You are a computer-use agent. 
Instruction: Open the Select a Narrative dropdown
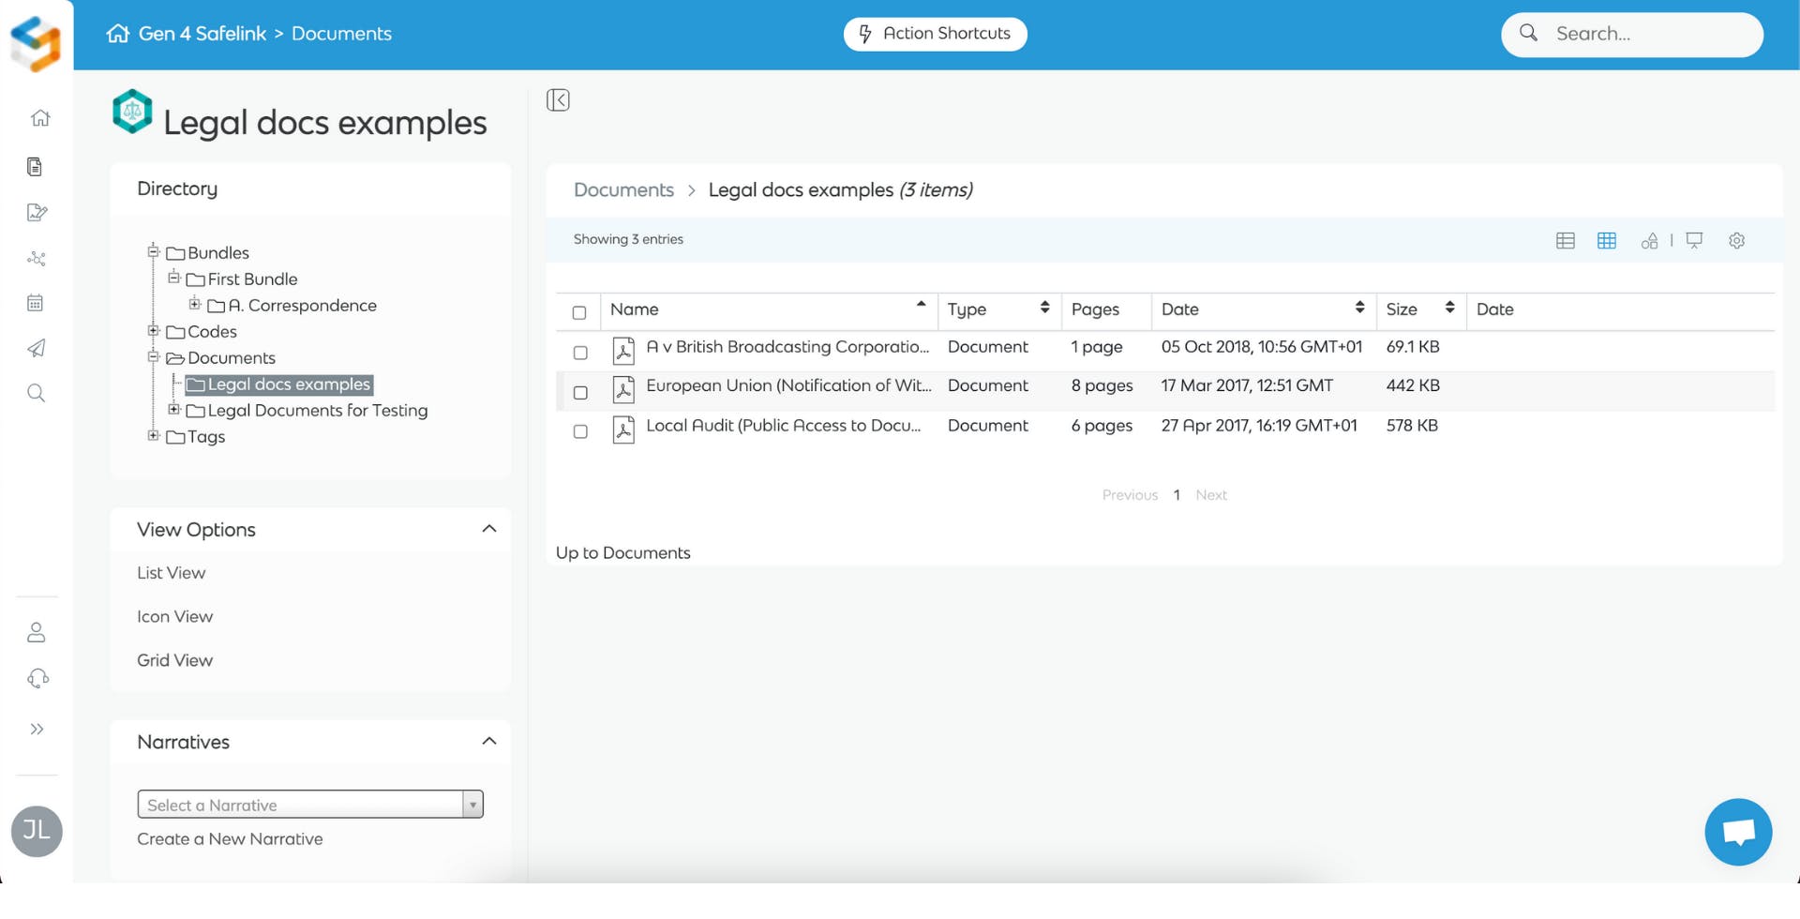pyautogui.click(x=310, y=805)
